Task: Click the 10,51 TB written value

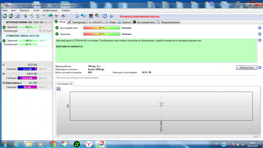Action: point(146,73)
